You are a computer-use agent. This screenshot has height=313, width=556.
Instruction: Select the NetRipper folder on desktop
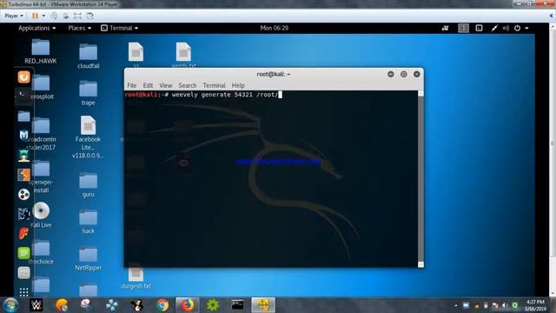(x=89, y=259)
